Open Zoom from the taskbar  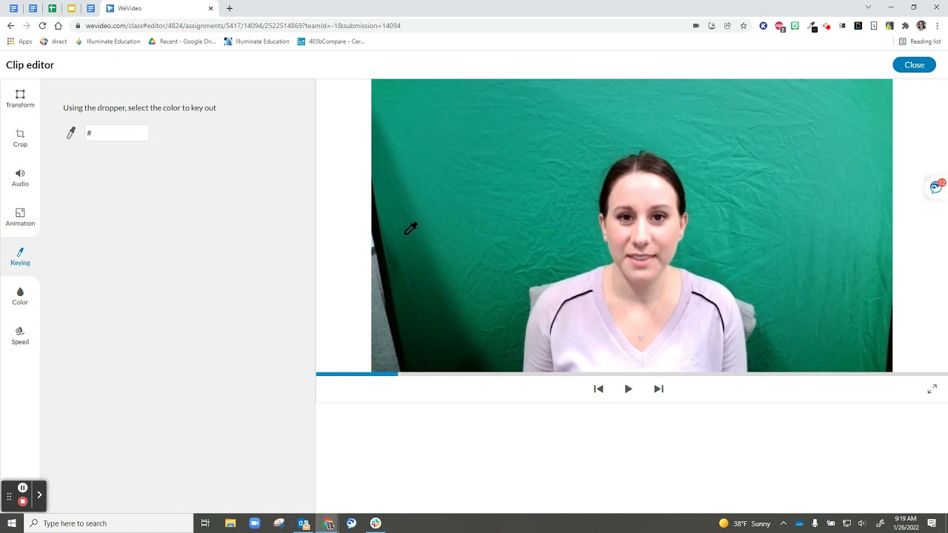255,523
